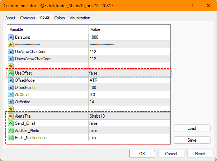Click the integer icon beside AtrPeriod
The height and width of the screenshot is (161, 217).
[11, 102]
